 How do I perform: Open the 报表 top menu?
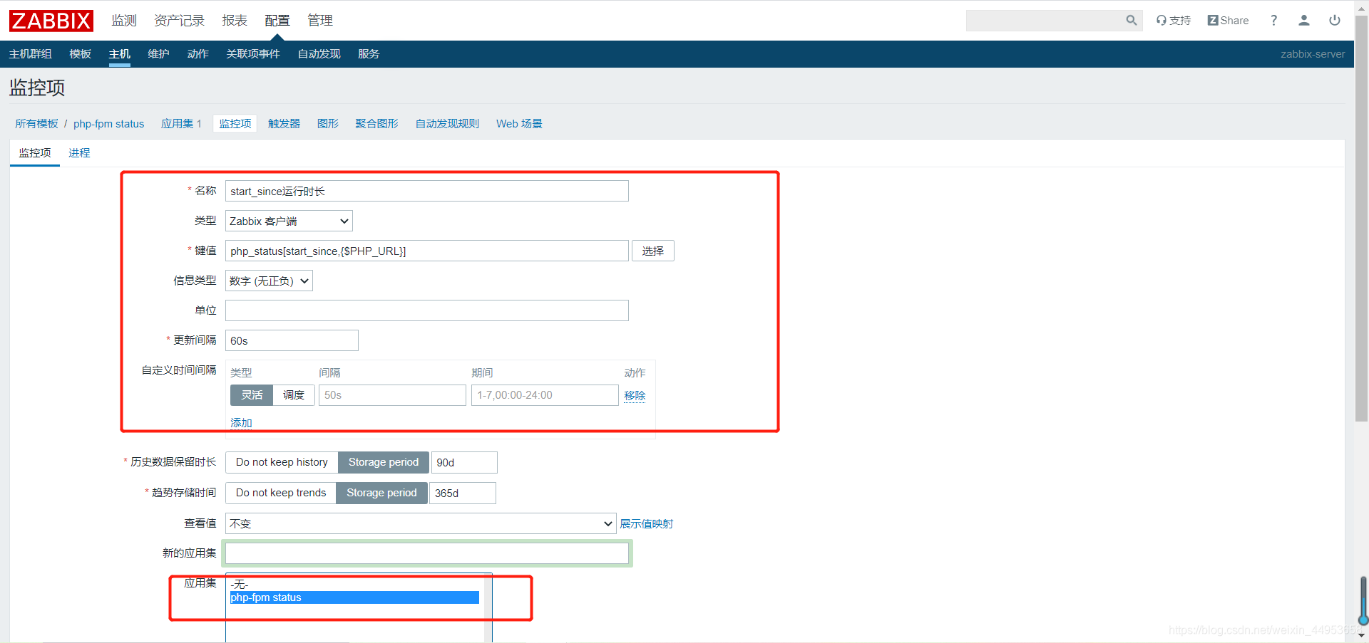(x=235, y=21)
